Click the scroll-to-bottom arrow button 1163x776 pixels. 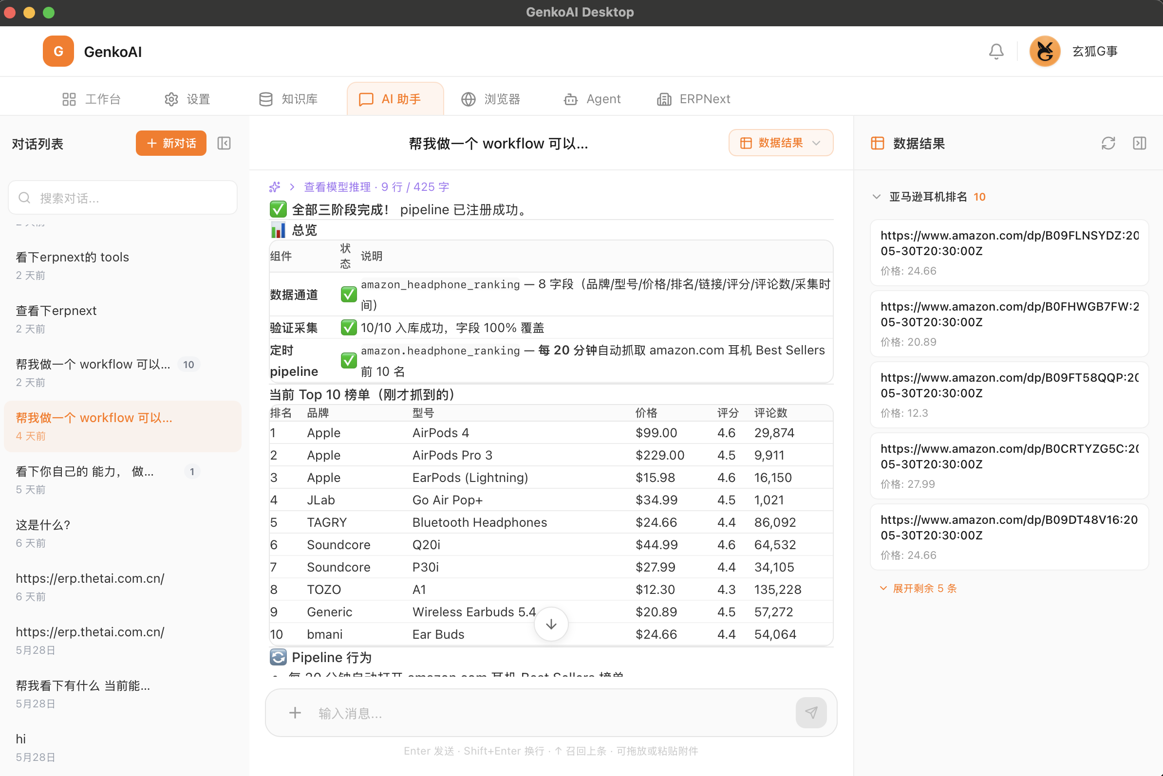click(551, 625)
